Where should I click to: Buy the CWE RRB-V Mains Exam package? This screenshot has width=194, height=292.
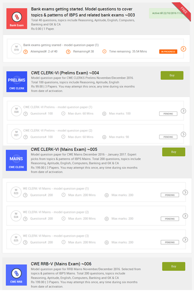click(x=174, y=266)
